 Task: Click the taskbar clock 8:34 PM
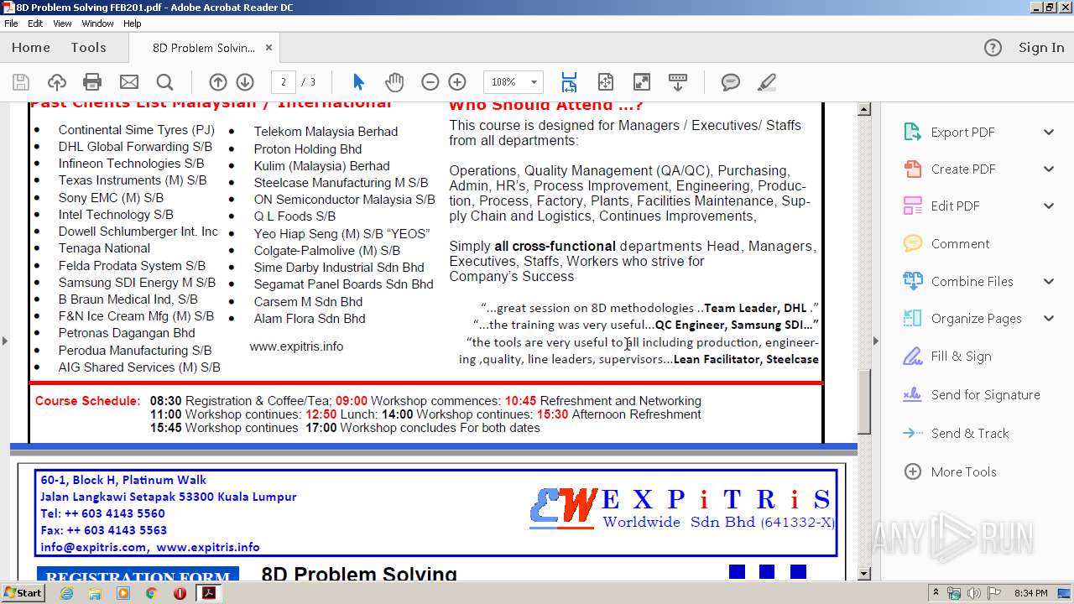[x=1030, y=593]
